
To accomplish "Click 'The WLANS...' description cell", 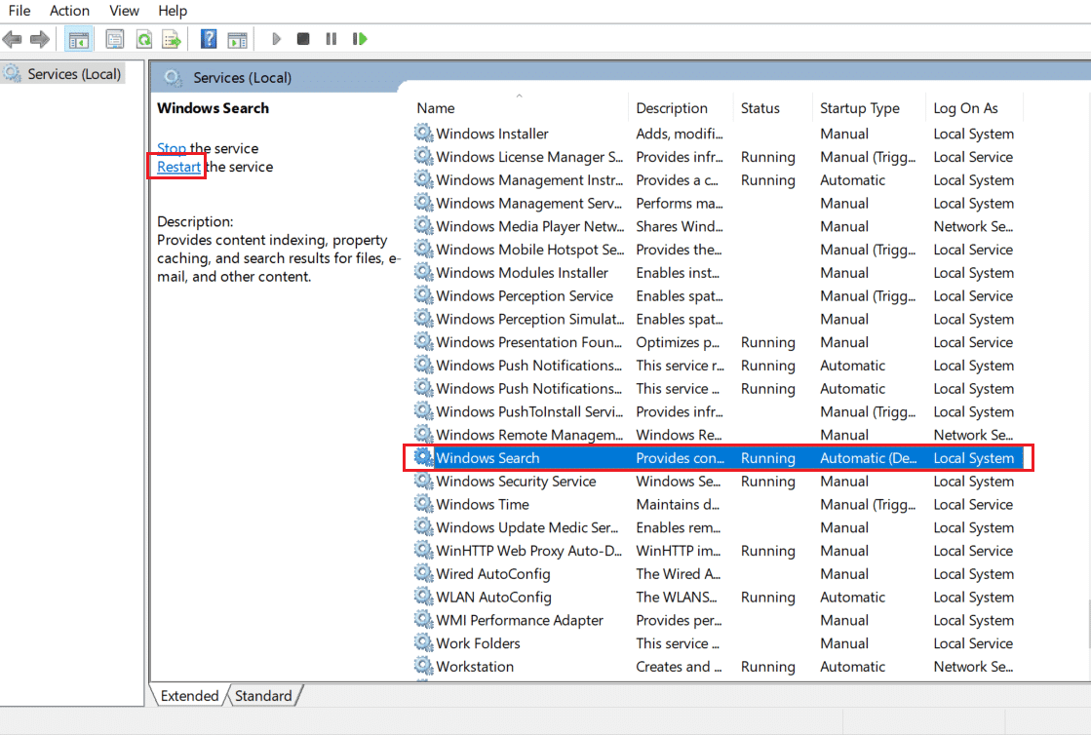I will 677,598.
